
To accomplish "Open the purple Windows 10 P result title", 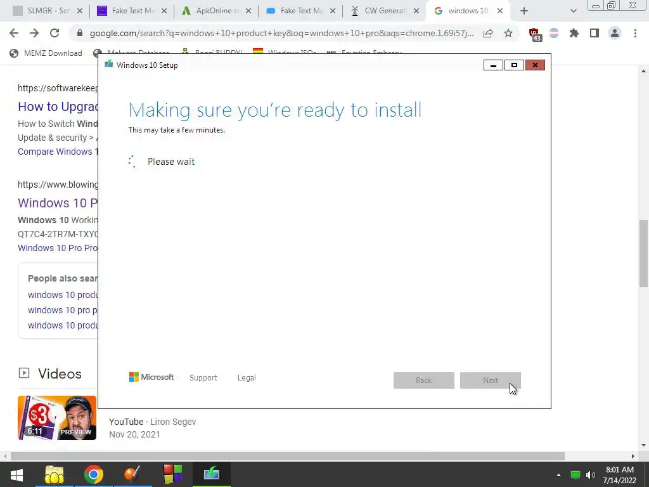I will 58,203.
